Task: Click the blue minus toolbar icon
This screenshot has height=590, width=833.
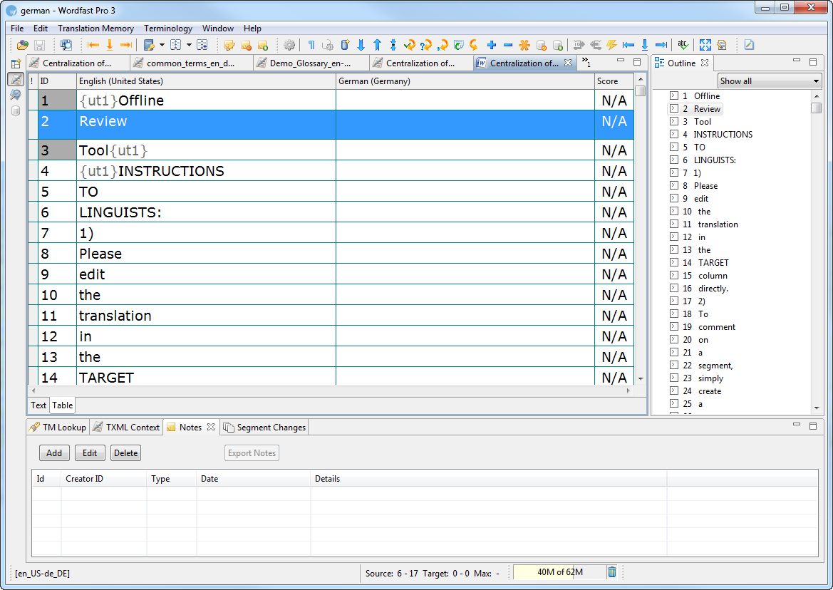Action: 508,45
